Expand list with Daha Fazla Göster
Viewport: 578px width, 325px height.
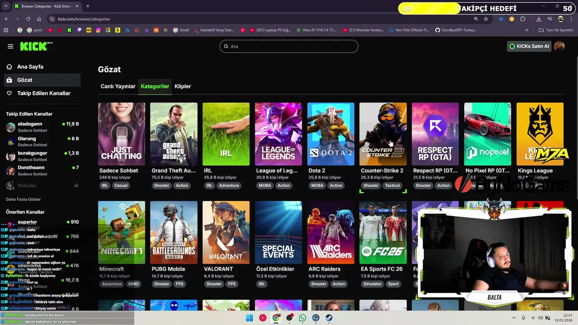[23, 199]
